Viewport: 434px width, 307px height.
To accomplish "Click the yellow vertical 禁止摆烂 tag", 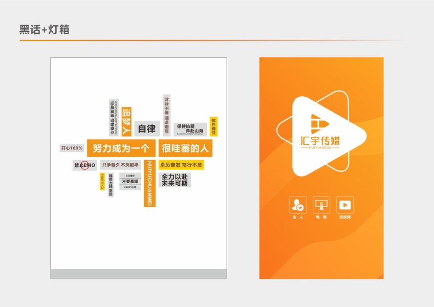I will click(214, 126).
